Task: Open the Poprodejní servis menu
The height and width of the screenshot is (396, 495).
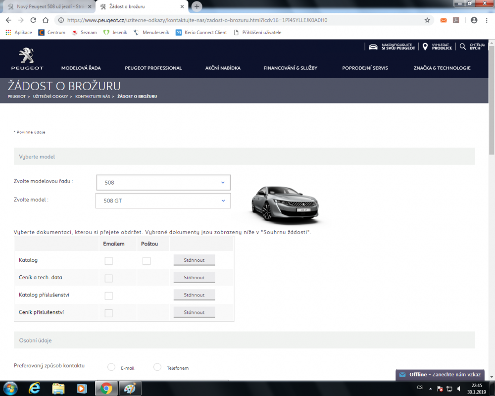Action: [365, 68]
